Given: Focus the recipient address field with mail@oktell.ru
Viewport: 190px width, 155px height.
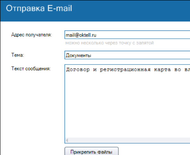Looking at the screenshot, I should [127, 35].
